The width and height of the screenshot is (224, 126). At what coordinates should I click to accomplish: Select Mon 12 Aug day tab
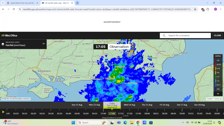[x=94, y=105]
